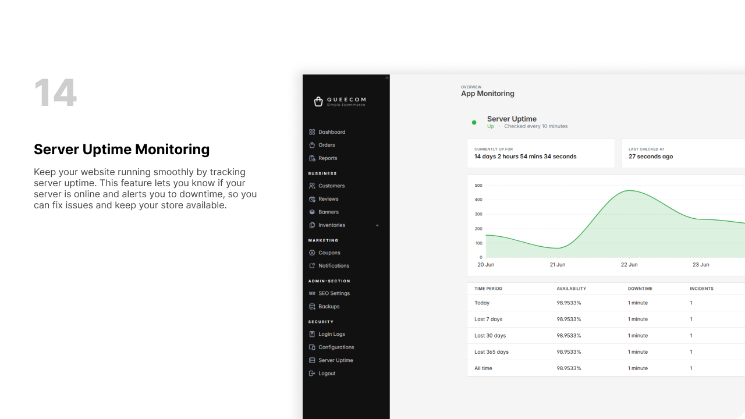
Task: Open Backups in admin section
Action: tap(329, 307)
